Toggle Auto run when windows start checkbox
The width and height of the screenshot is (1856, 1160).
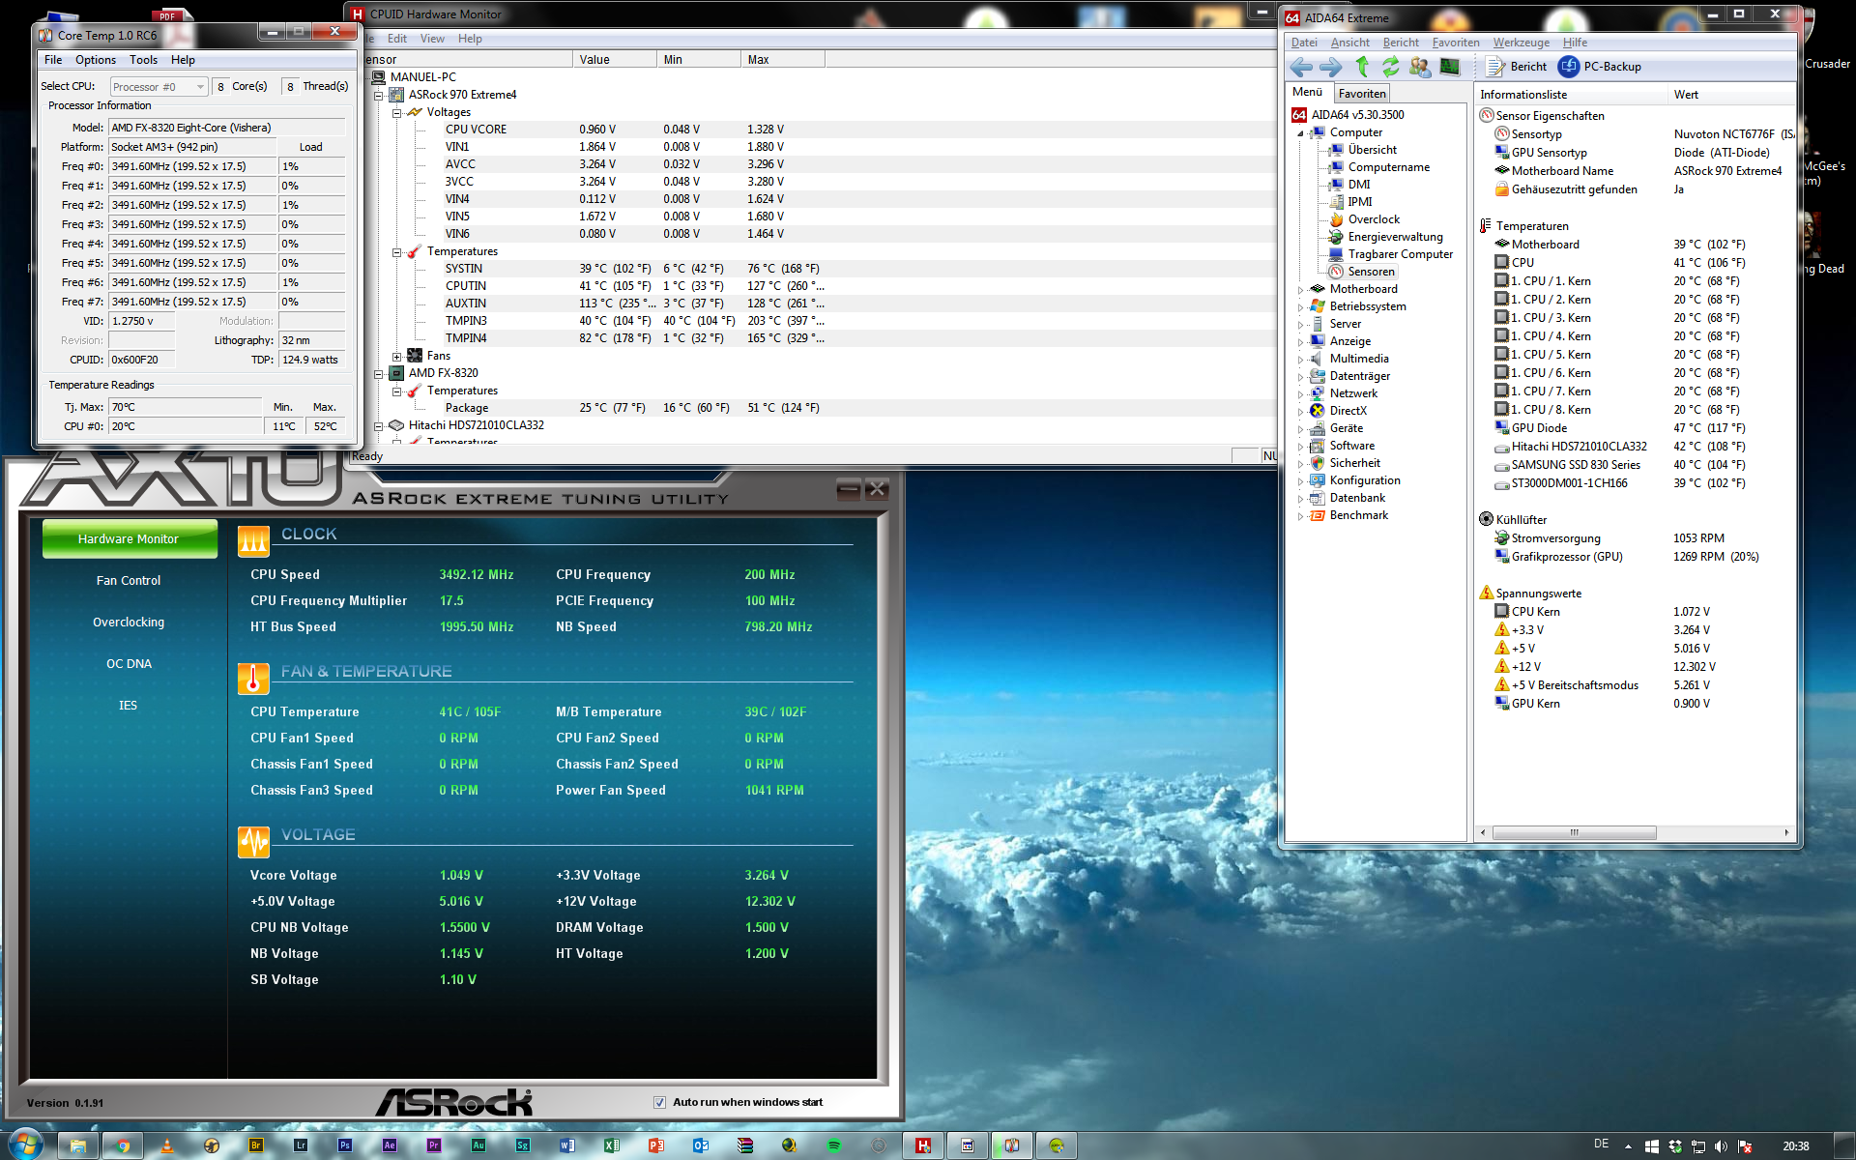click(x=659, y=1102)
